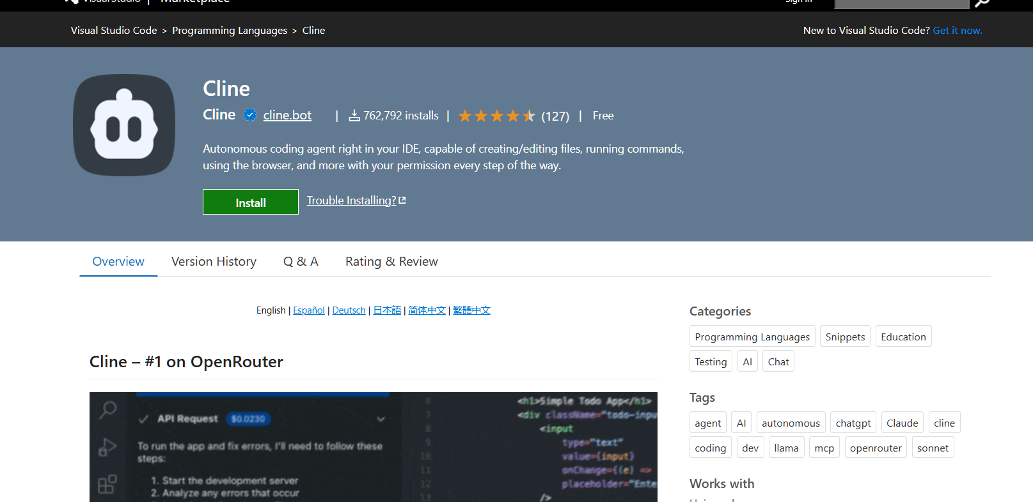Click the chatgpt tag
This screenshot has width=1033, height=502.
pos(853,423)
